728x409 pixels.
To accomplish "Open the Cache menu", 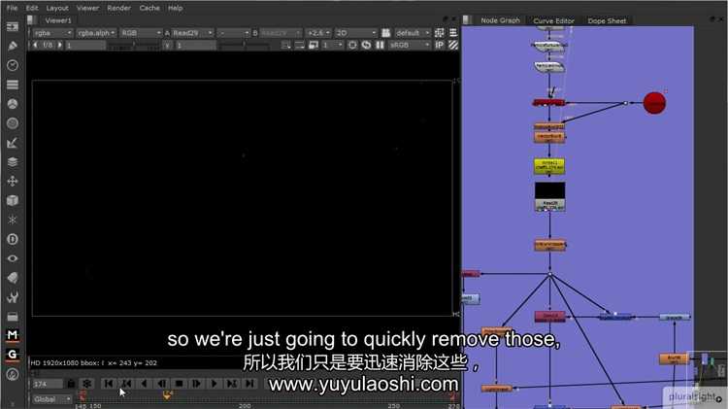I will 149,8.
